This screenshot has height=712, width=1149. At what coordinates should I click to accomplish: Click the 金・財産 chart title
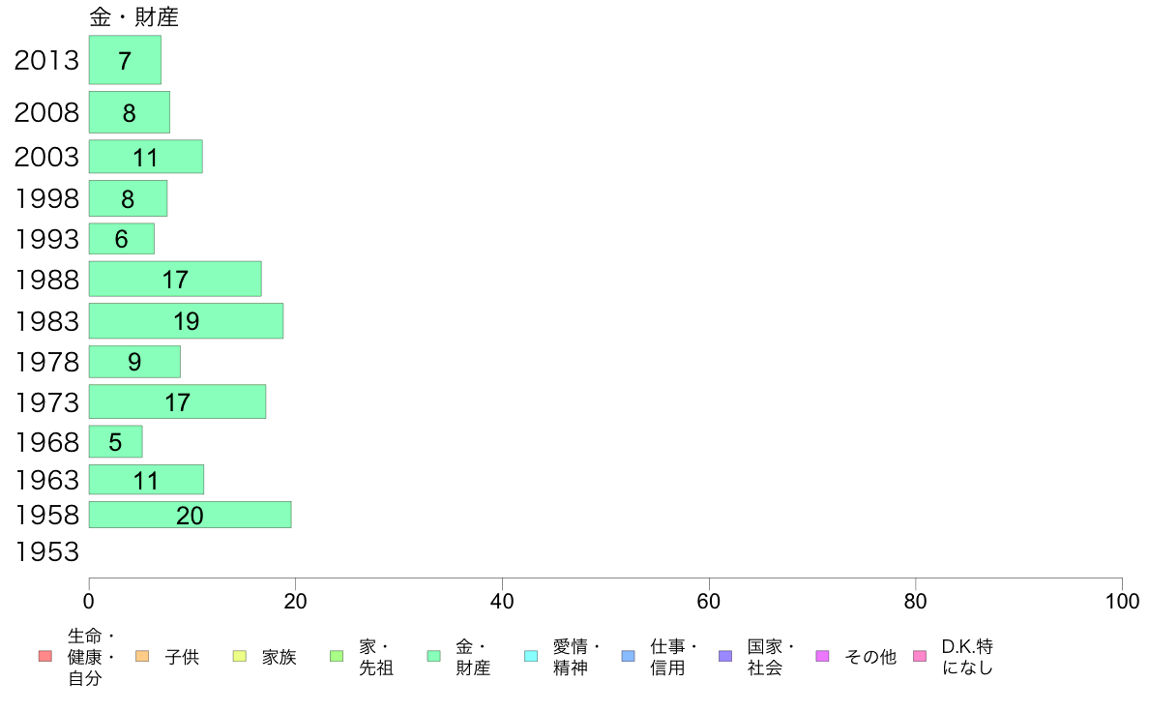pos(134,16)
